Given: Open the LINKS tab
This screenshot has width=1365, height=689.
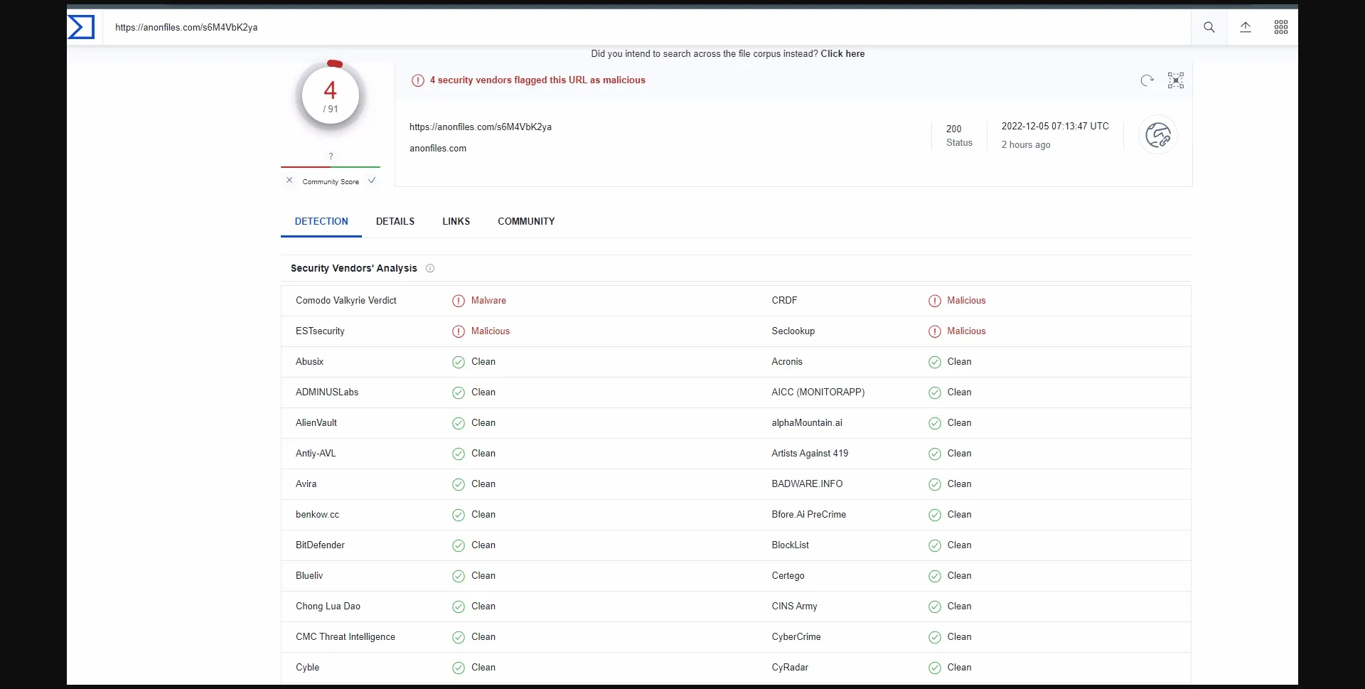Looking at the screenshot, I should point(456,221).
